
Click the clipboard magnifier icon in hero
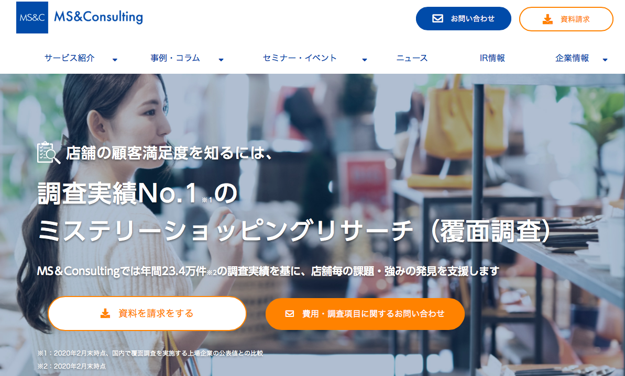[49, 153]
